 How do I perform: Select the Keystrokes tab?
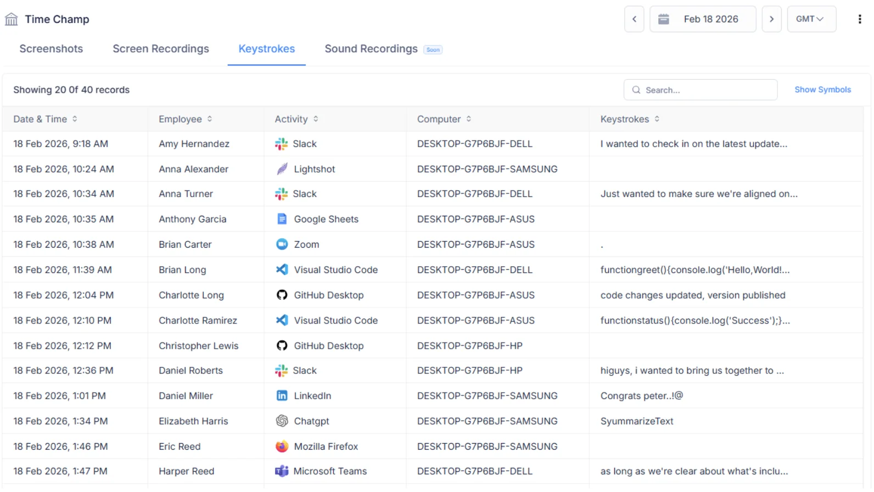pos(267,49)
